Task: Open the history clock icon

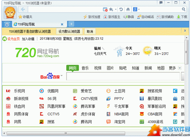Action: click(7, 24)
